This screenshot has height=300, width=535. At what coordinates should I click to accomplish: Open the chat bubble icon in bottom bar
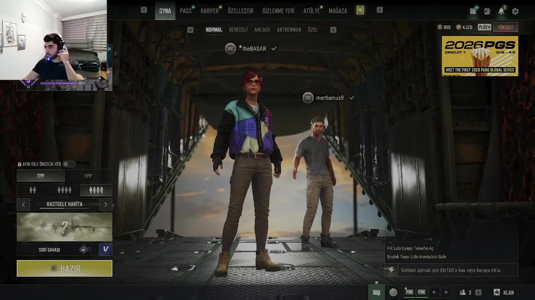click(377, 292)
